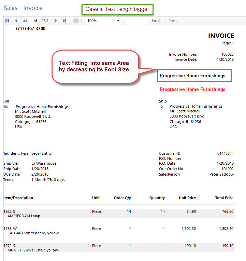Jump to the last report page
246x261 pixels.
[64, 20]
